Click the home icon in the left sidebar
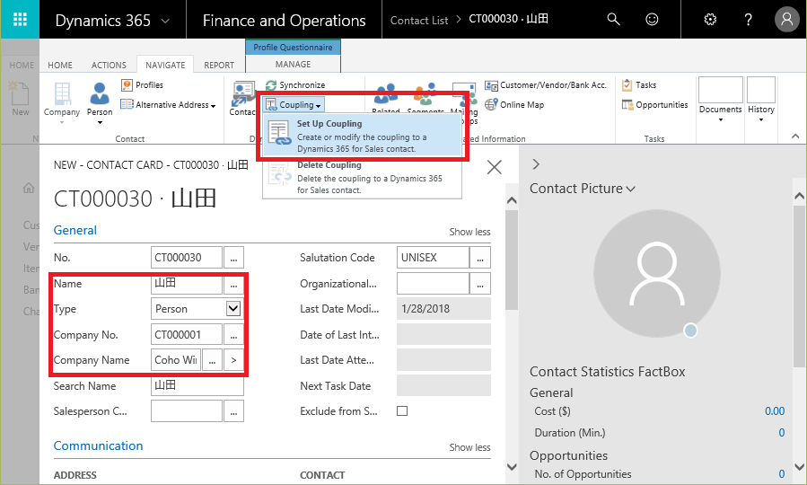807x485 pixels. coord(29,188)
